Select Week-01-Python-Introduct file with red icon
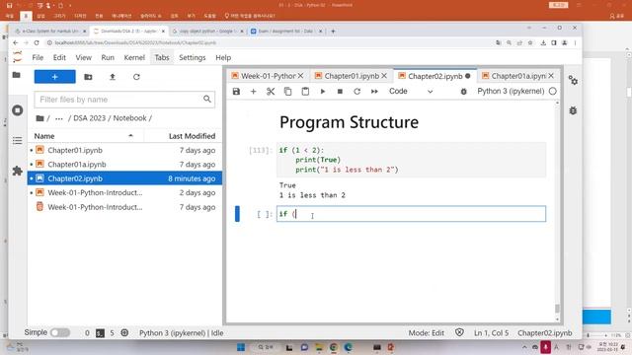The height and width of the screenshot is (355, 632). 125,207
